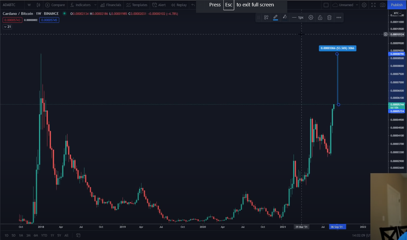Click the 2018 label on the time axis
Screen dimensions: 407x240
(41, 227)
